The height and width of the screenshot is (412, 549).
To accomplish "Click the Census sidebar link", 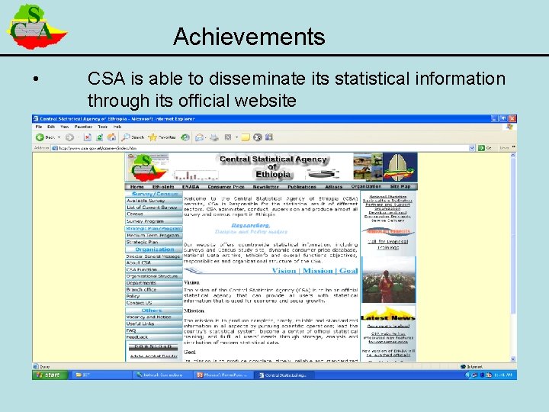I will click(x=154, y=214).
